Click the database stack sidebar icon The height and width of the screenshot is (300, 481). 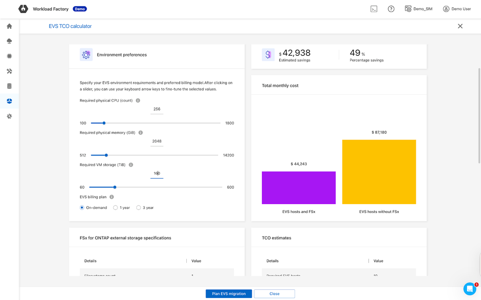click(x=9, y=86)
